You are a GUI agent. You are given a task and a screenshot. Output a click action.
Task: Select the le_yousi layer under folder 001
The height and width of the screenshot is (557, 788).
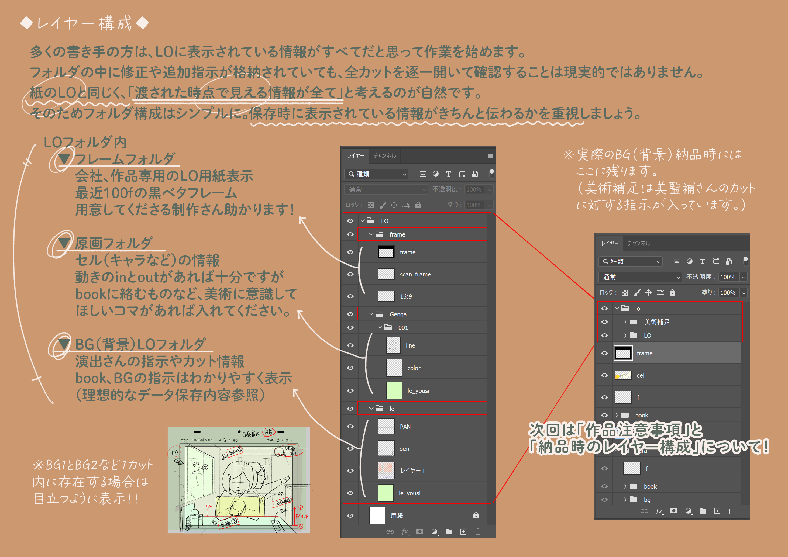click(x=418, y=391)
